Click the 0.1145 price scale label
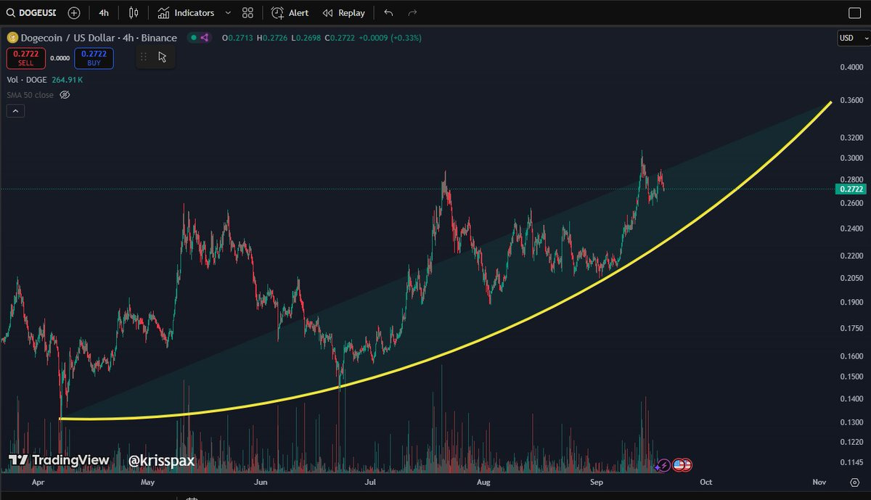The width and height of the screenshot is (871, 500). (850, 462)
